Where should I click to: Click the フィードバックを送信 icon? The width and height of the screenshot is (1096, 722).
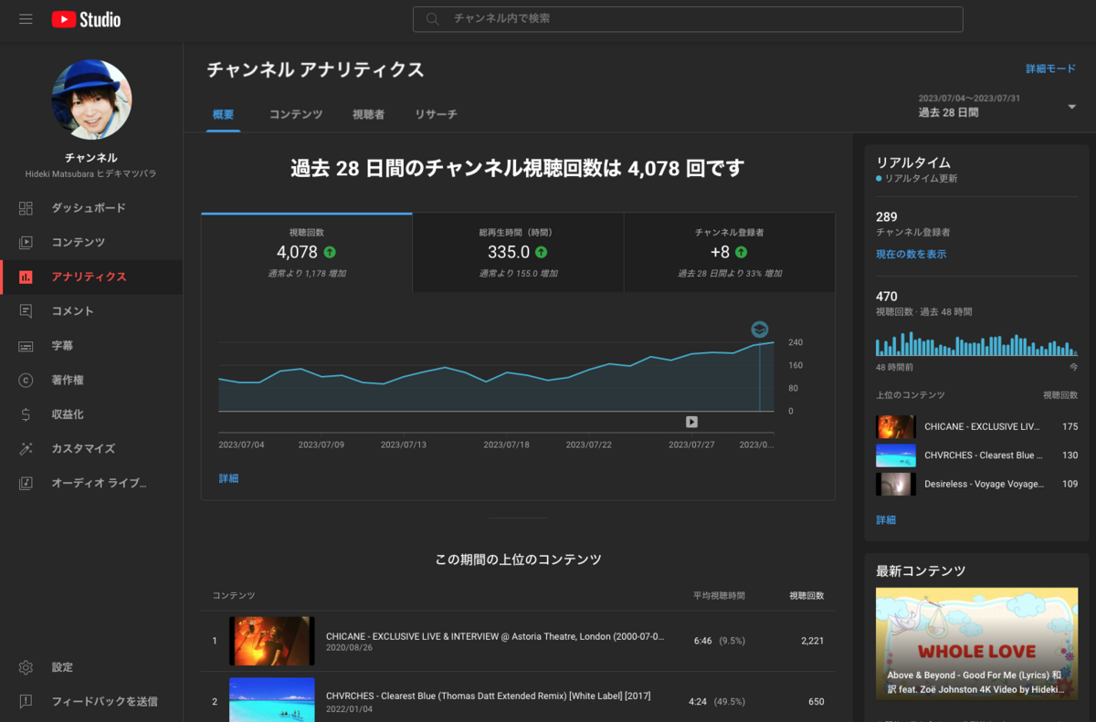tap(26, 701)
